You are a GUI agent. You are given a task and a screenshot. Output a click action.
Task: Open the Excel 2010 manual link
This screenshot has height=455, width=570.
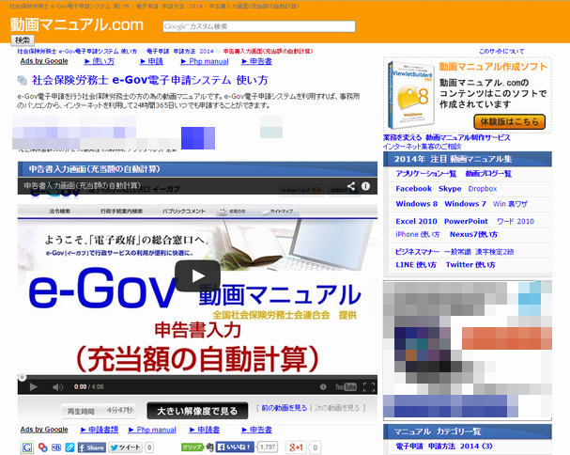[416, 221]
